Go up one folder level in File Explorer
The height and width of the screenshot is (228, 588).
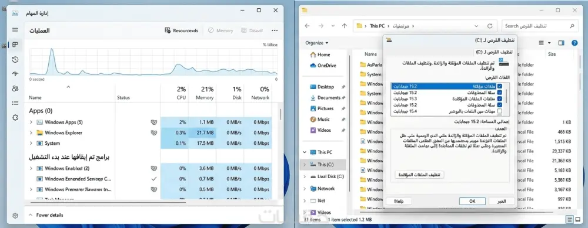point(344,26)
